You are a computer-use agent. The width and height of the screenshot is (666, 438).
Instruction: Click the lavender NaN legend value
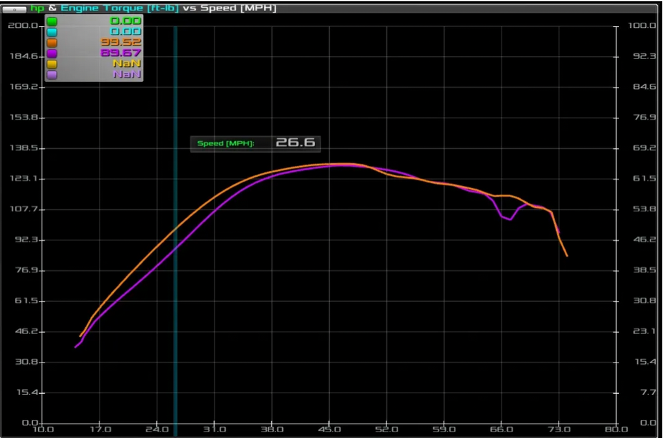pyautogui.click(x=127, y=74)
